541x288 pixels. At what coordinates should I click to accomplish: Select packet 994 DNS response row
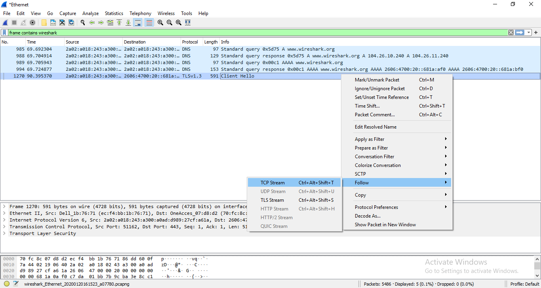[270, 69]
